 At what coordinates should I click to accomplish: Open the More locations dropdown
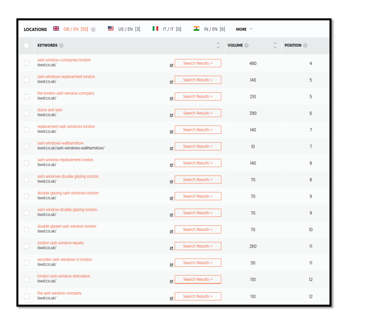pyautogui.click(x=244, y=29)
